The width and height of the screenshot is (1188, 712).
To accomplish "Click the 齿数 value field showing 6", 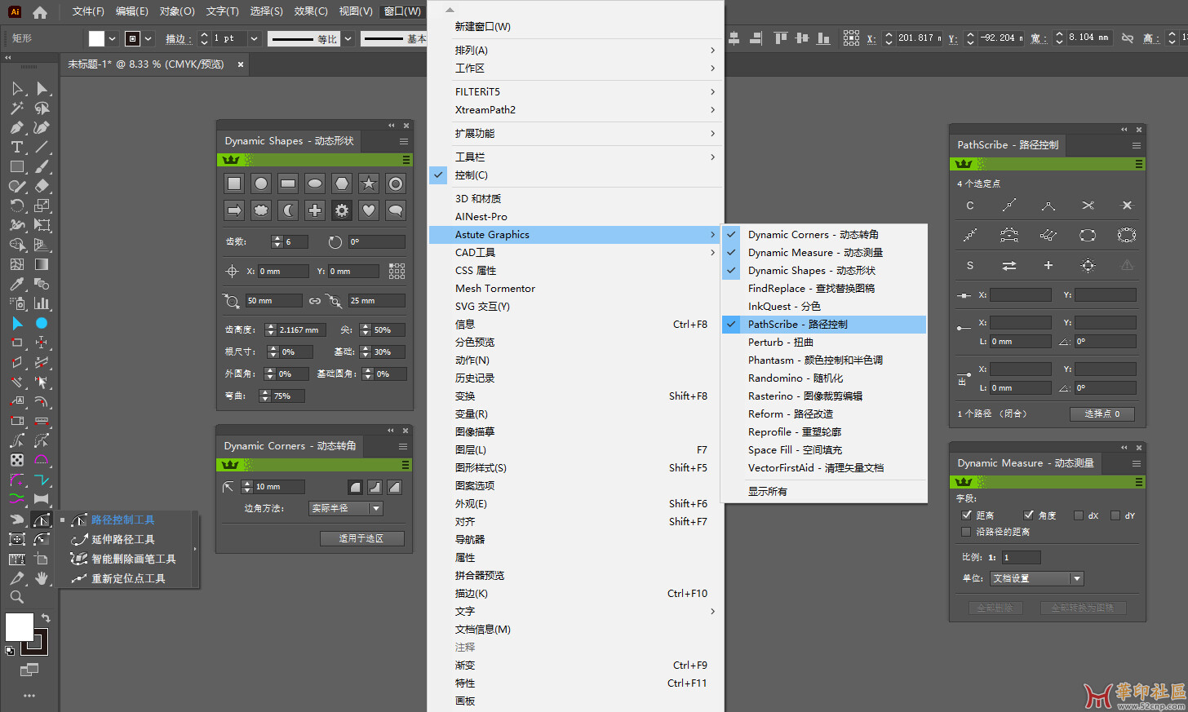I will (x=296, y=241).
